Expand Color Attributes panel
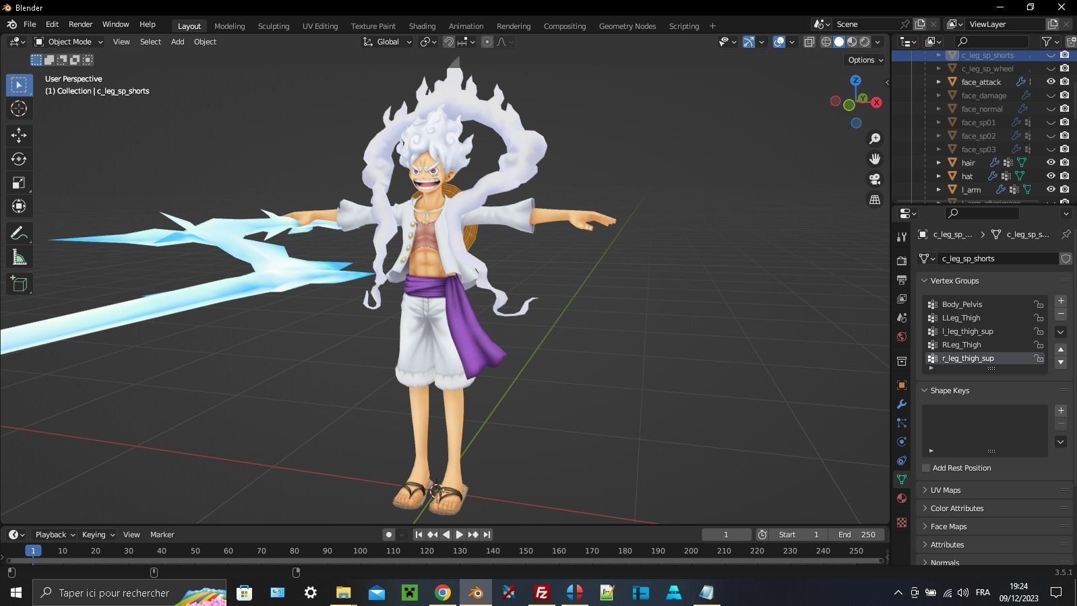This screenshot has height=606, width=1077. coord(957,508)
